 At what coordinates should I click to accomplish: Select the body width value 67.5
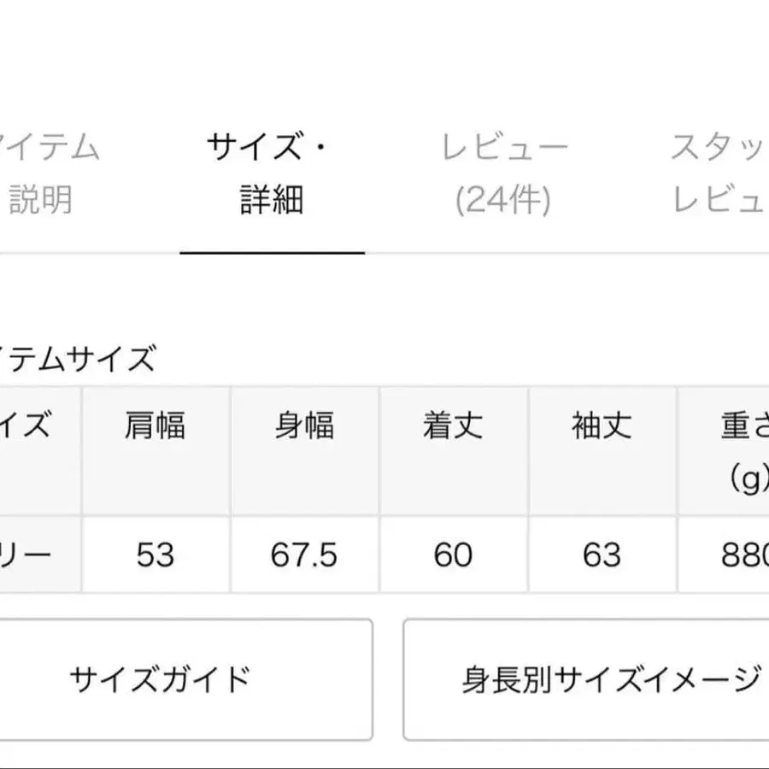click(305, 555)
